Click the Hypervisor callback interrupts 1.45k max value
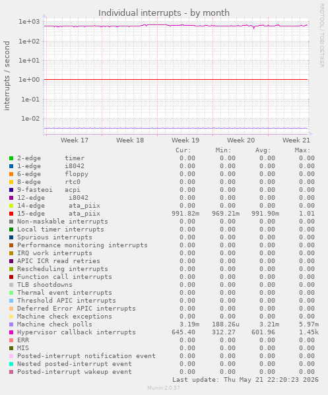 309,332
